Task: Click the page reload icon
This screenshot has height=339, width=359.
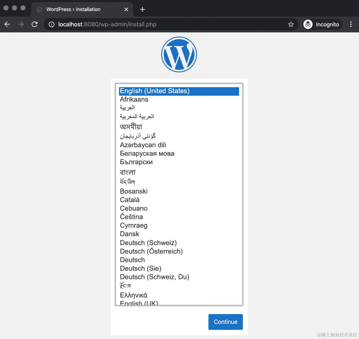Action: [x=35, y=24]
